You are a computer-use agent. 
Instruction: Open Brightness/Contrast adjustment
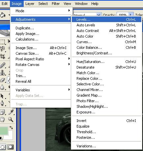click(106, 53)
